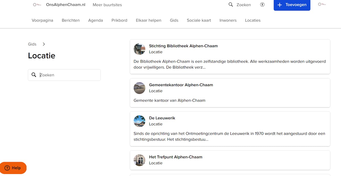This screenshot has height=176, width=341.
Task: Expand the Meer buurtsites menu
Action: (107, 5)
